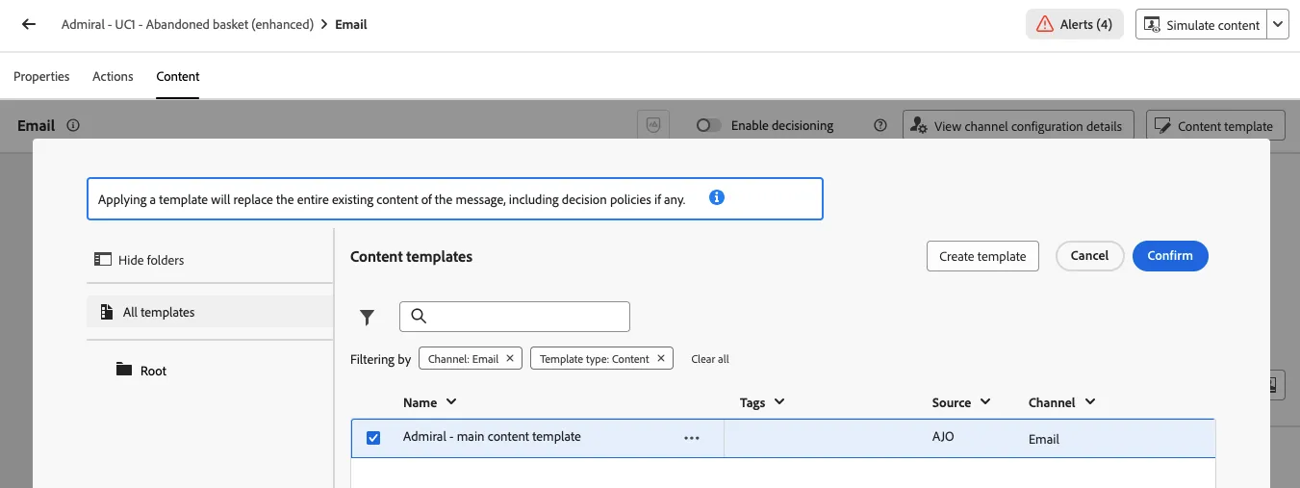Screen dimensions: 1300x488
Task: Remove the Channel: Email filter chip
Action: click(510, 358)
